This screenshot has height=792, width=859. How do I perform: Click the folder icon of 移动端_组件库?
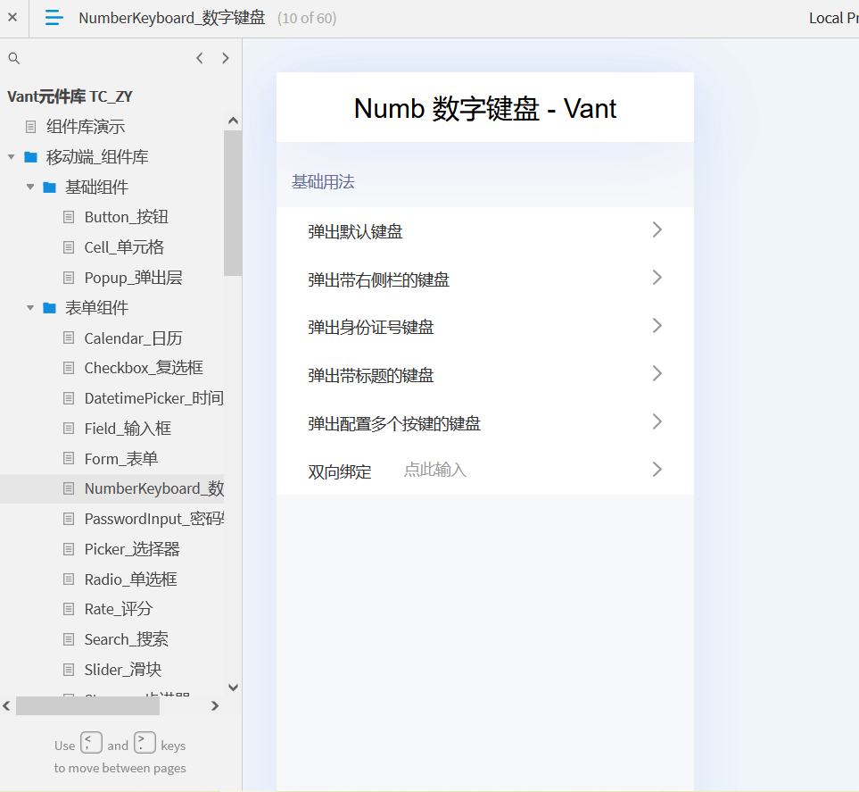[x=30, y=157]
